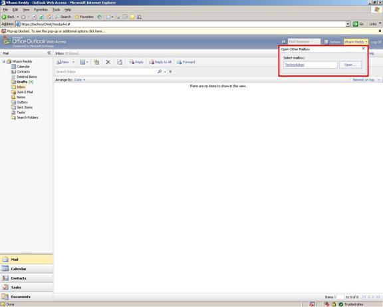Click the Find Someone search field
The height and width of the screenshot is (307, 383).
304,41
